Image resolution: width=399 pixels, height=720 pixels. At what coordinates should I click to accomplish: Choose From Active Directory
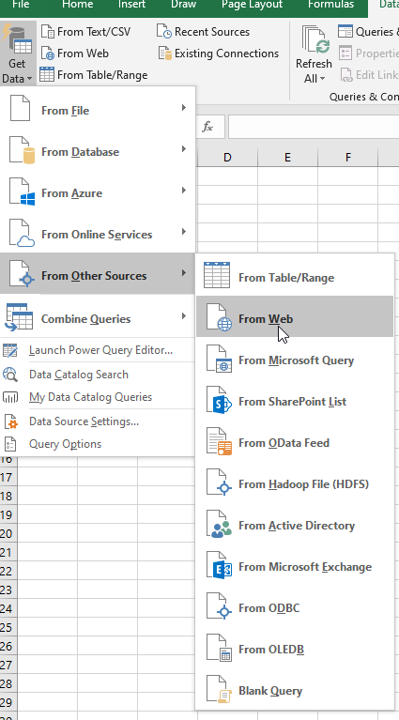click(295, 524)
